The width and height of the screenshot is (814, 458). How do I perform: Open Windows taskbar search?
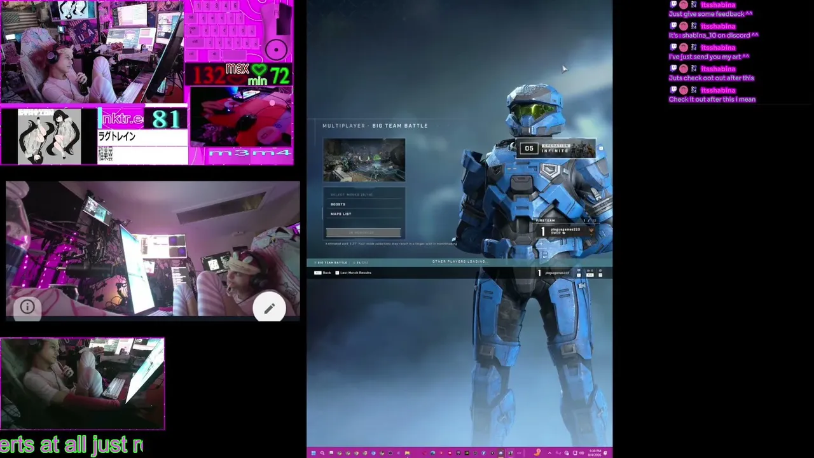[x=322, y=453]
